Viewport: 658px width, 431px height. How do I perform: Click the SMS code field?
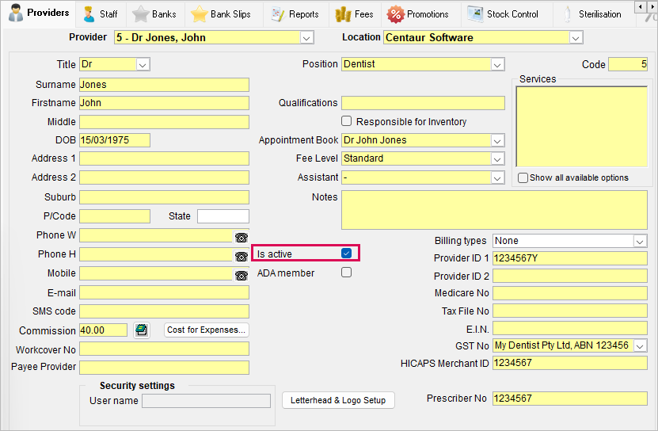click(164, 311)
